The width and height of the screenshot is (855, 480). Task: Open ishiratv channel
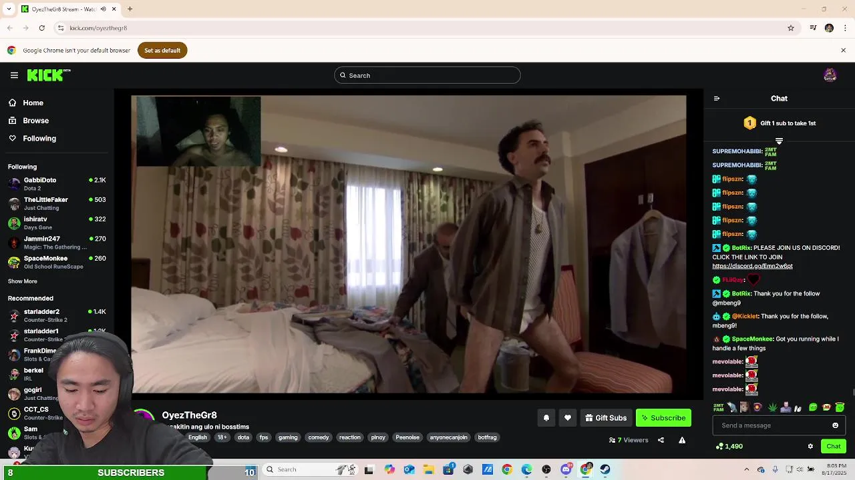[57, 223]
